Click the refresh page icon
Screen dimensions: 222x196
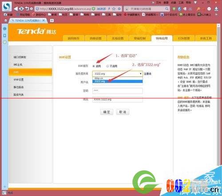point(21,9)
